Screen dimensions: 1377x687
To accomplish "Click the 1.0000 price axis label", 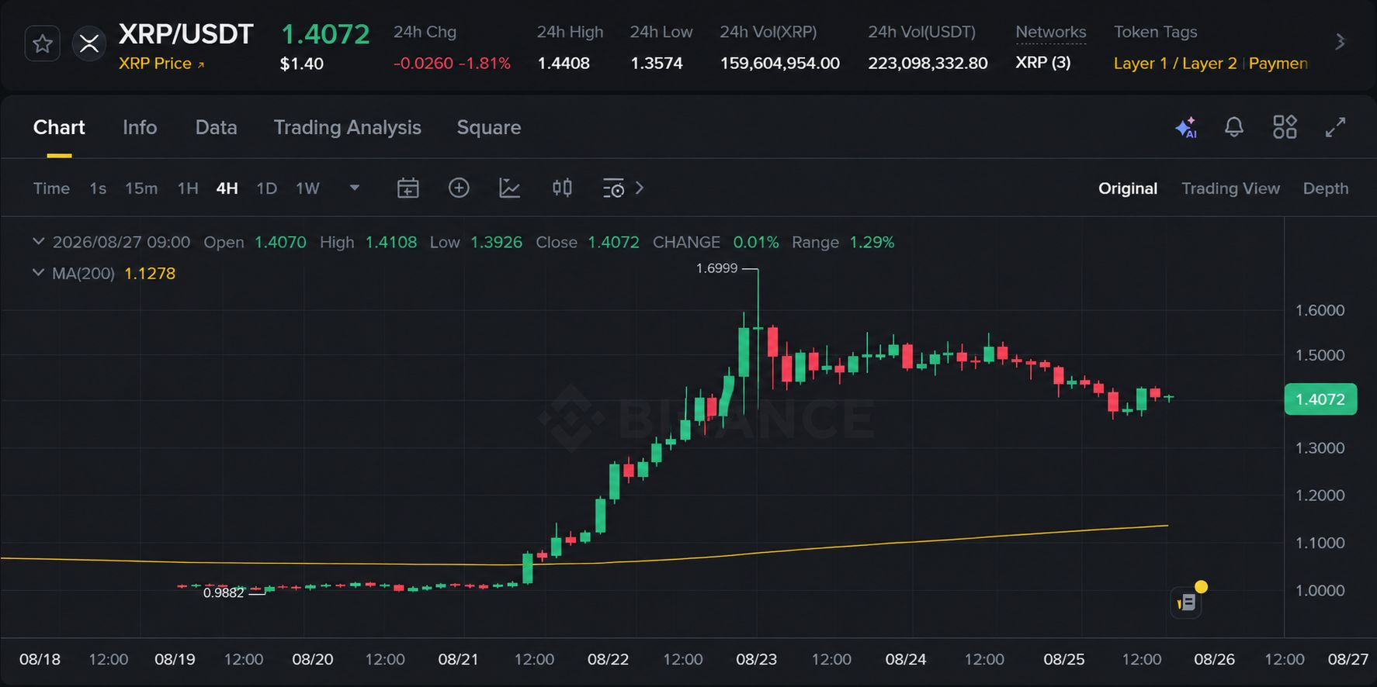I will point(1320,590).
